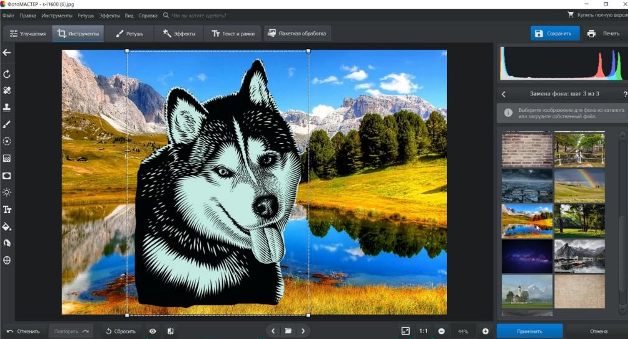Select the stamp tool in sidebar
628x339 pixels.
click(7, 108)
